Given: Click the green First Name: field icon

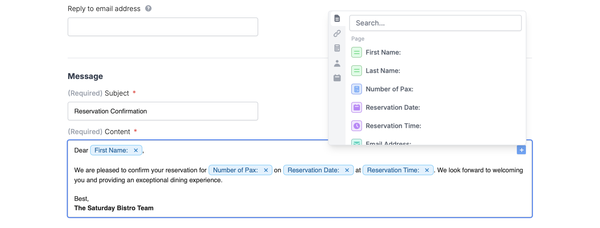Looking at the screenshot, I should tap(356, 52).
